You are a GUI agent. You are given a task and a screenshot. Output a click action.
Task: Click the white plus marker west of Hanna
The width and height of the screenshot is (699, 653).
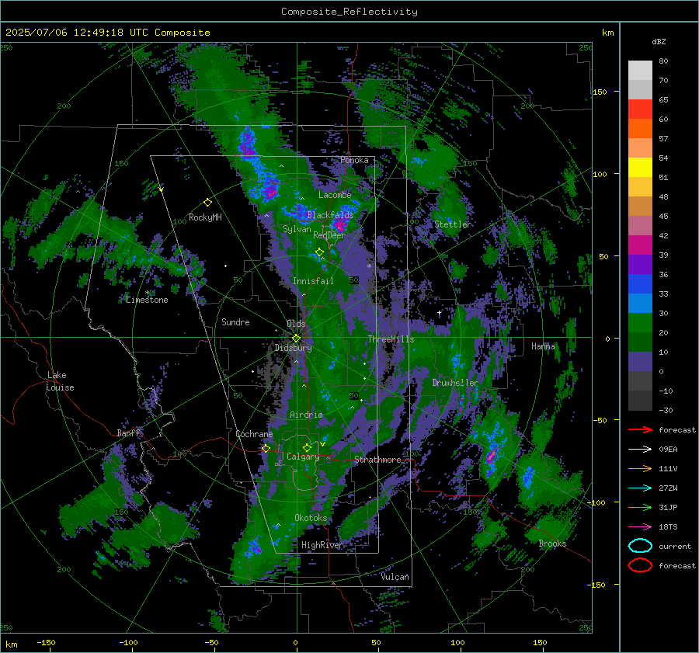[439, 313]
